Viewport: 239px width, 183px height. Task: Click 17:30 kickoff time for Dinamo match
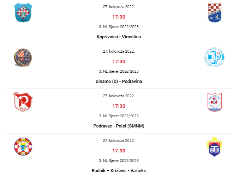pos(119,61)
